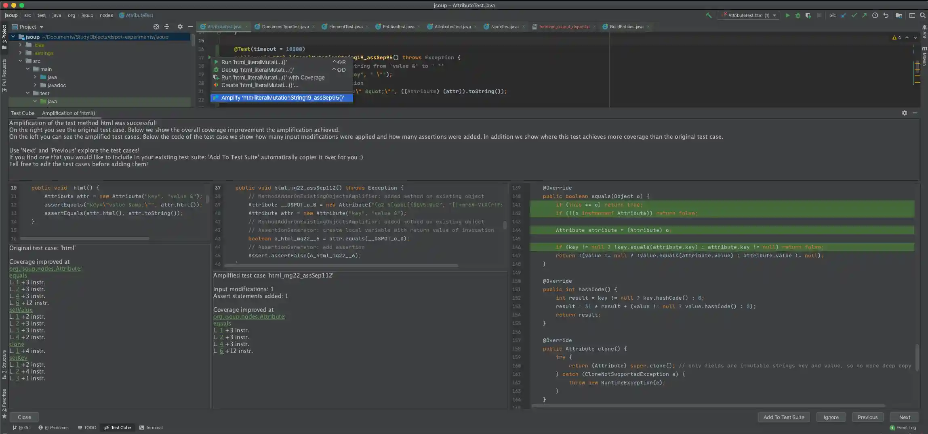
Task: Start debugging via the bug icon
Action: (x=798, y=15)
